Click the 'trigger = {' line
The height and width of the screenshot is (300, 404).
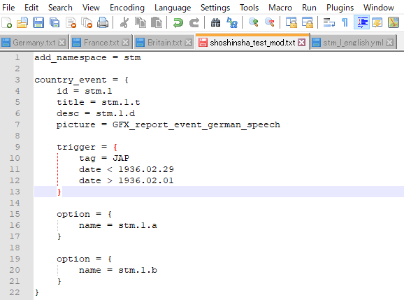coord(87,147)
